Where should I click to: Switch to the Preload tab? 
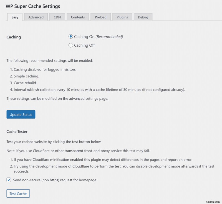click(100, 17)
